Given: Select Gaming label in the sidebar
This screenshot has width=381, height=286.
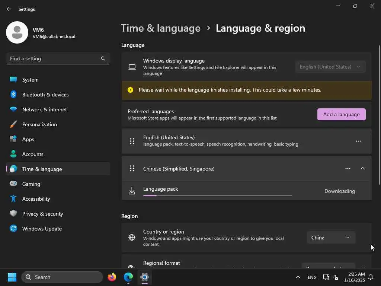Looking at the screenshot, I should (31, 184).
